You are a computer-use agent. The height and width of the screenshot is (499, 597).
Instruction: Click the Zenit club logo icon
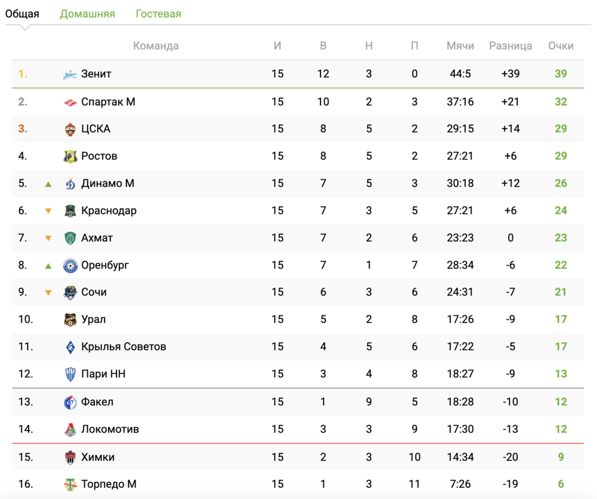point(70,75)
